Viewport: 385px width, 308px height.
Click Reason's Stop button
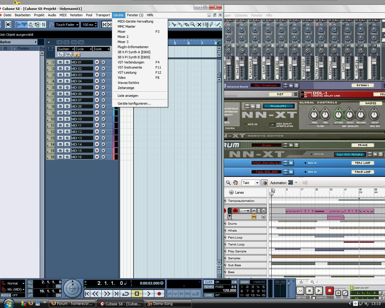tap(309, 291)
